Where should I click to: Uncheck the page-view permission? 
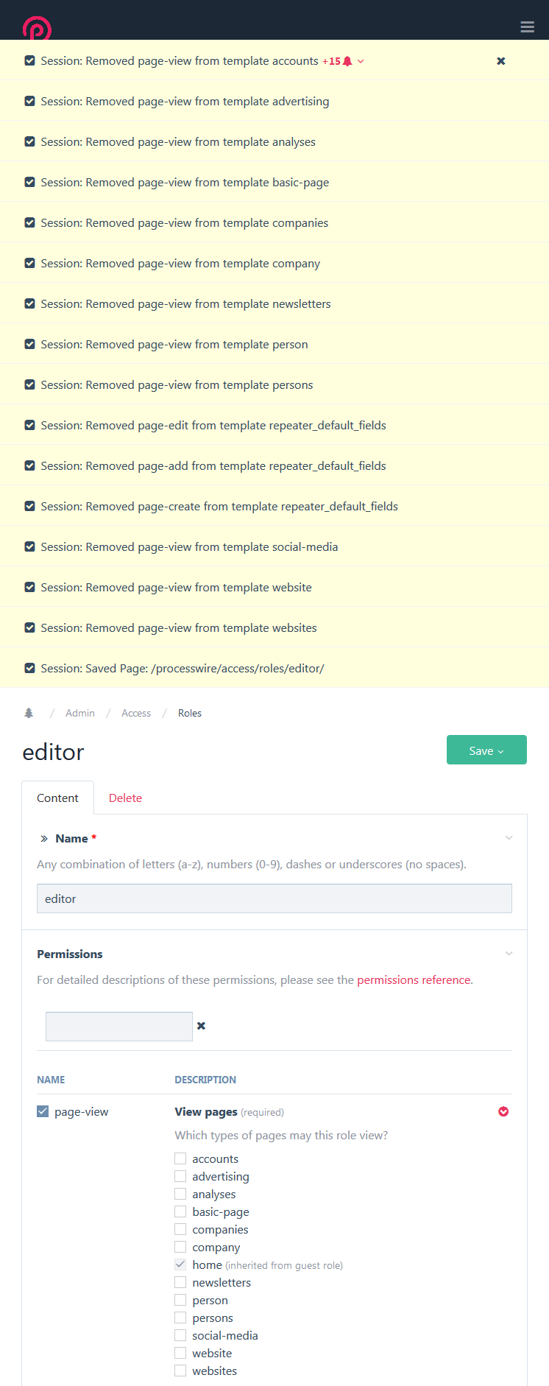coord(43,1111)
